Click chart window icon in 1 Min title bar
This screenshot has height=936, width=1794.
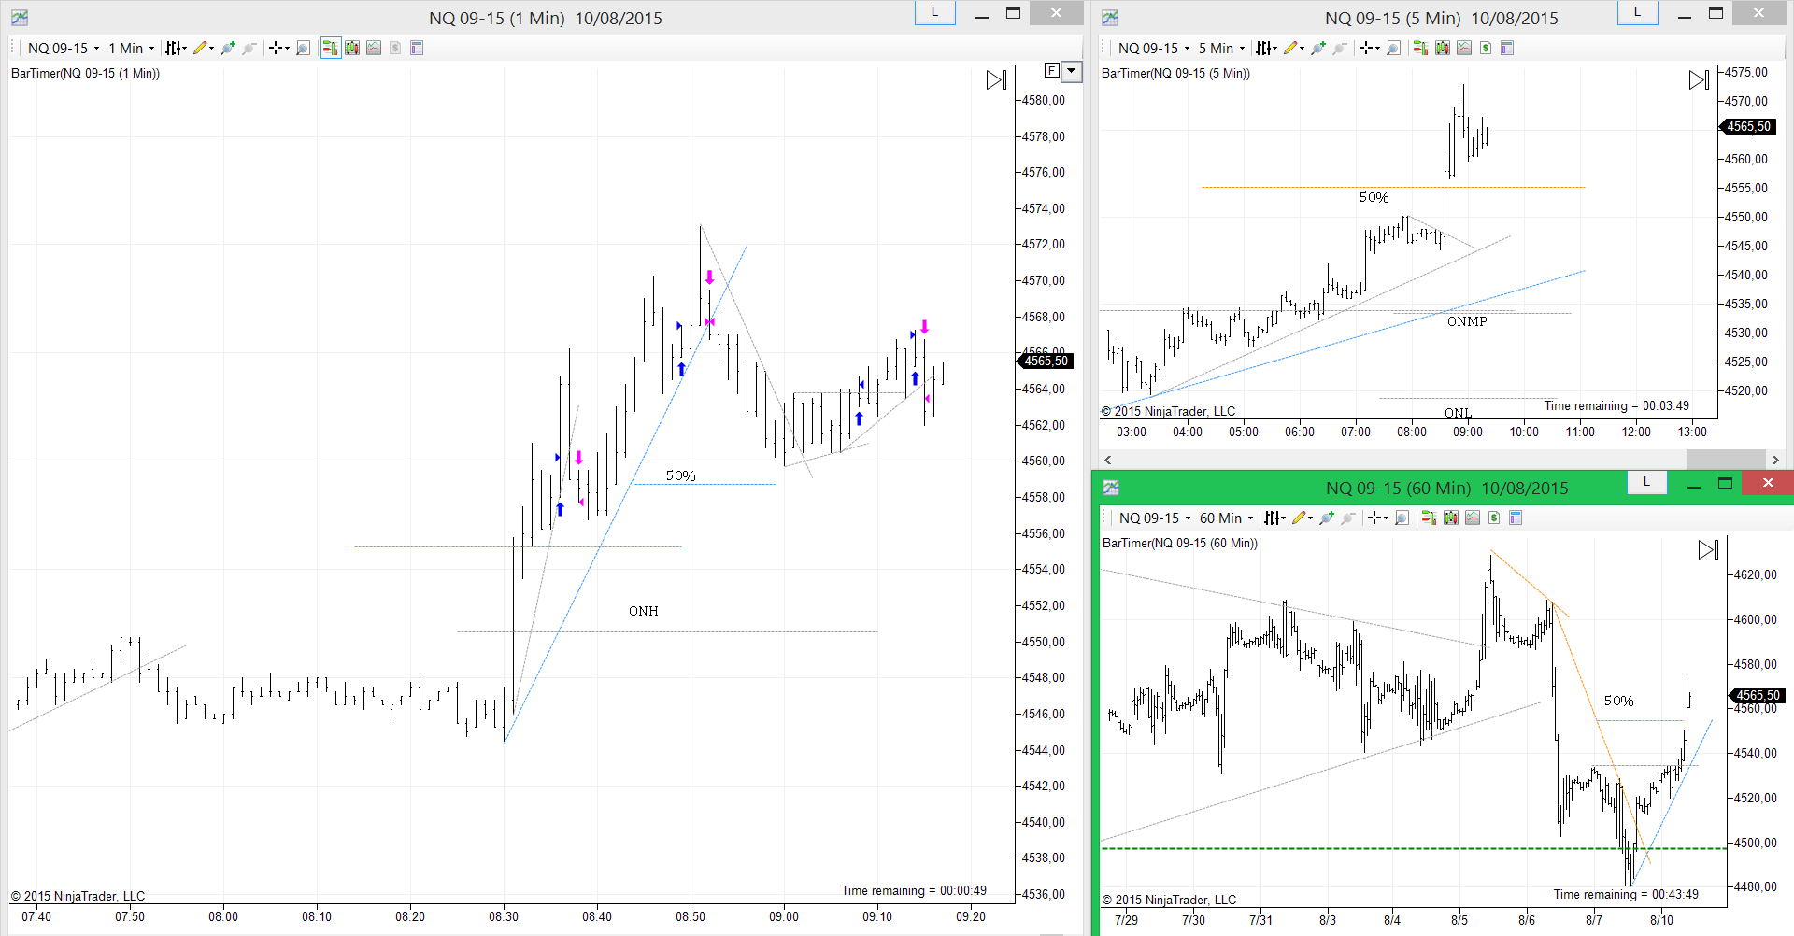click(19, 18)
